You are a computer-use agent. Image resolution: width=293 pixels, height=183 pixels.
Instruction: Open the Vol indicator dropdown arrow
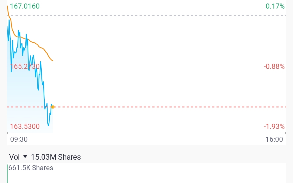click(25, 156)
